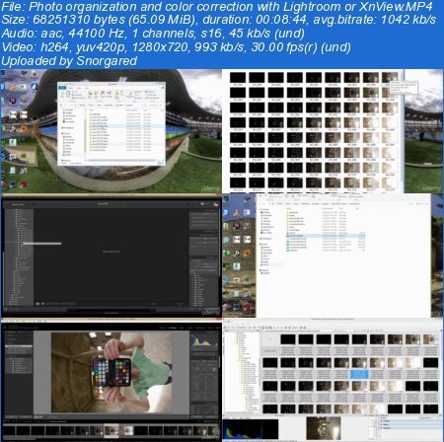Click the colored histogram at the XnView bottom left

(251, 429)
